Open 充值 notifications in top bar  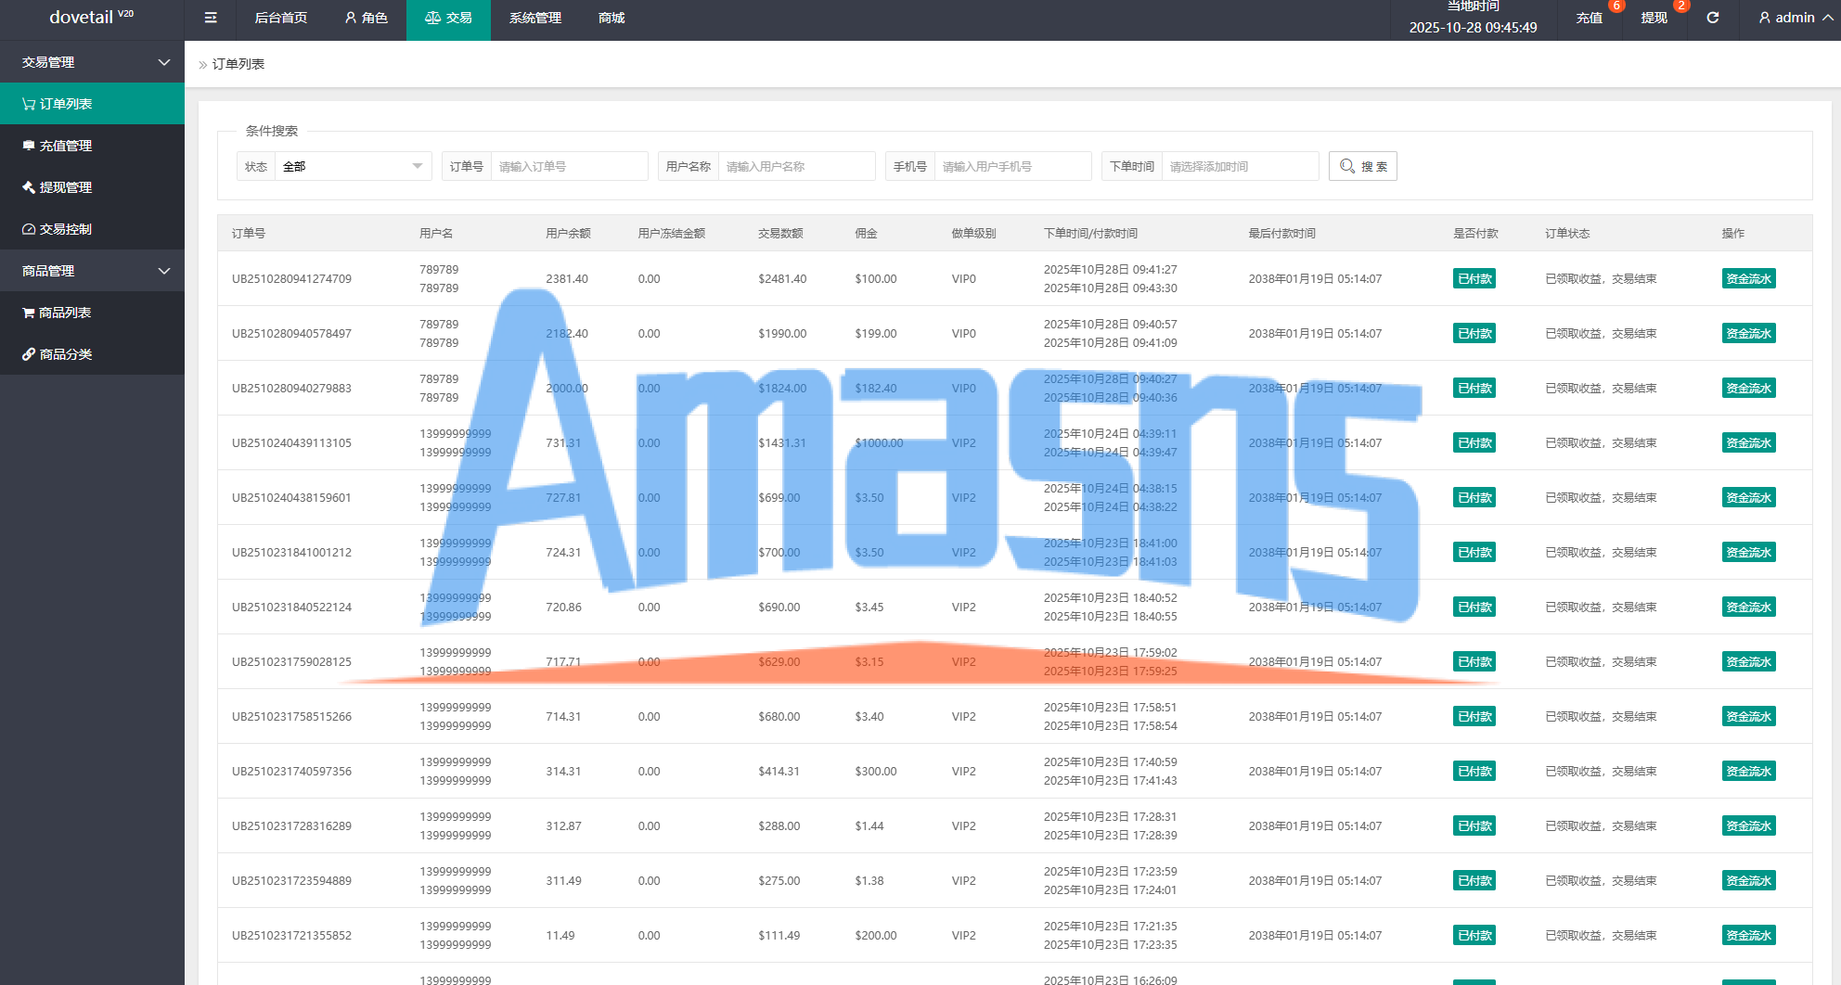(x=1590, y=18)
